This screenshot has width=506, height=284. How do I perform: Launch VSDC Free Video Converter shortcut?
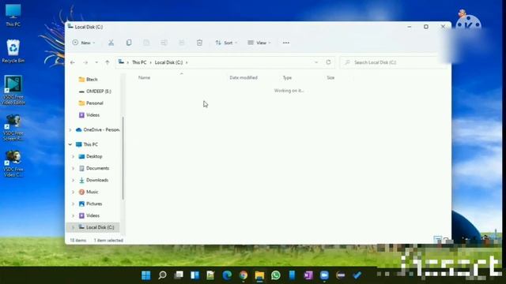pos(13,164)
